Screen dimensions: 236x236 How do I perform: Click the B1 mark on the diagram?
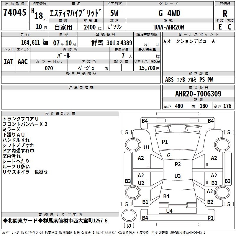[145, 202]
